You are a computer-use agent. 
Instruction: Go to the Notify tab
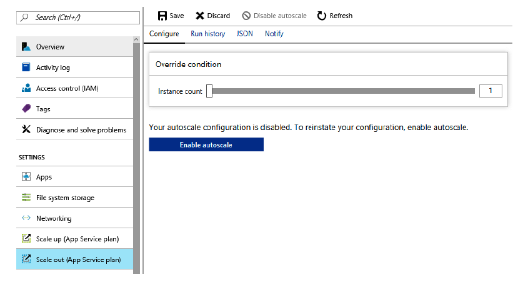click(274, 34)
